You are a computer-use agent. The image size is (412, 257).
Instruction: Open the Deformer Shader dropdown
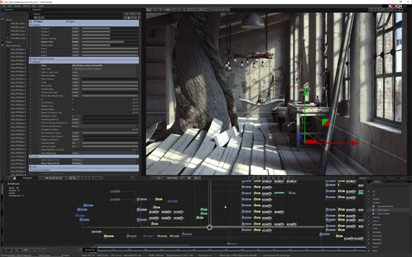pyautogui.click(x=105, y=75)
